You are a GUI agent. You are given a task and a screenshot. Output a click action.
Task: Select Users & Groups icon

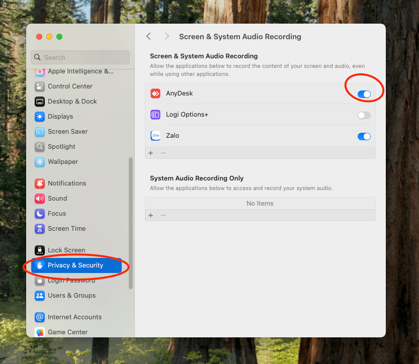[40, 295]
